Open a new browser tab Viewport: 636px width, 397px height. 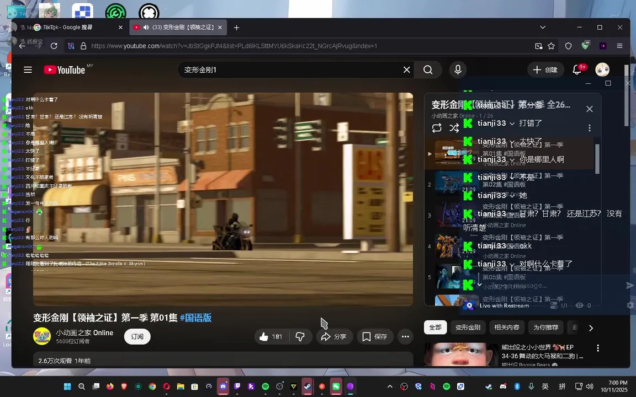coord(236,28)
